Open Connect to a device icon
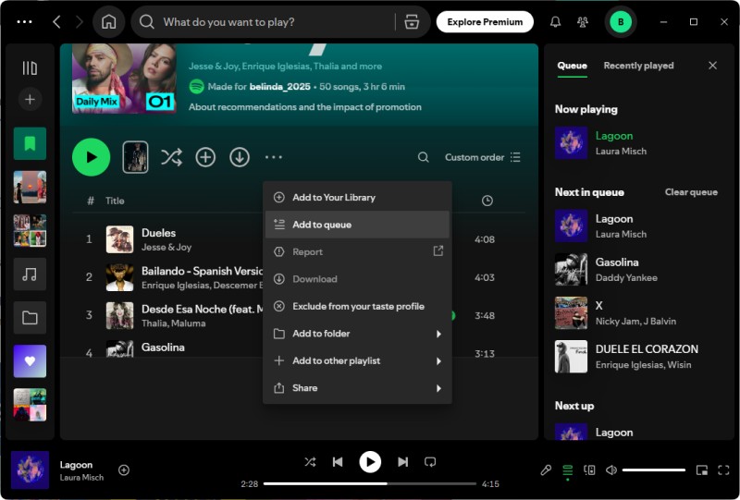The image size is (740, 500). click(589, 470)
